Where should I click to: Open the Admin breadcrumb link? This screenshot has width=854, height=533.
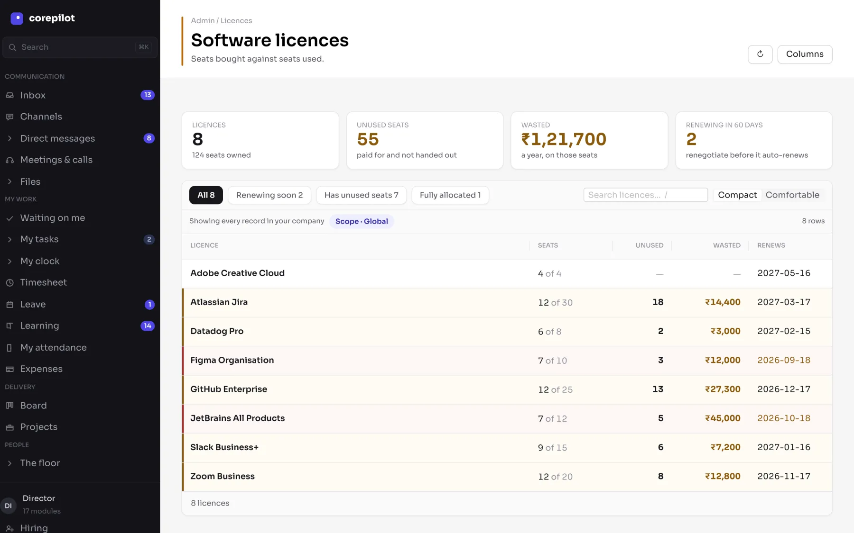[203, 21]
